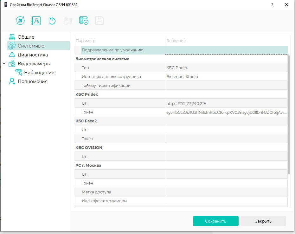Click the https://172.27.240.219 Url value
295x234 pixels.
pyautogui.click(x=226, y=103)
